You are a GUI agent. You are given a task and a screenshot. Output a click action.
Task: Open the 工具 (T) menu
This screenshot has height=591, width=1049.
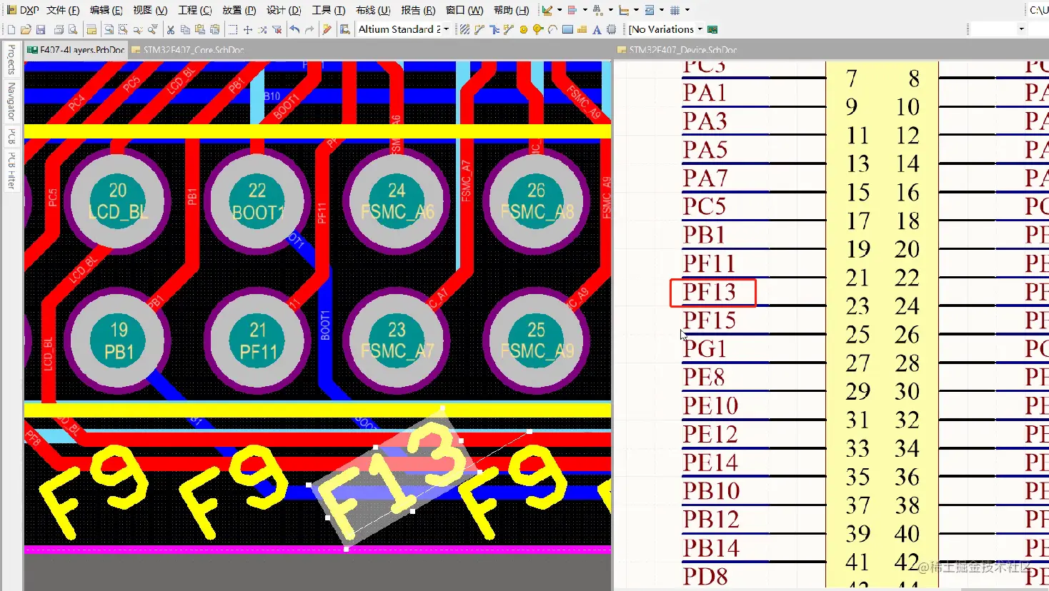329,10
